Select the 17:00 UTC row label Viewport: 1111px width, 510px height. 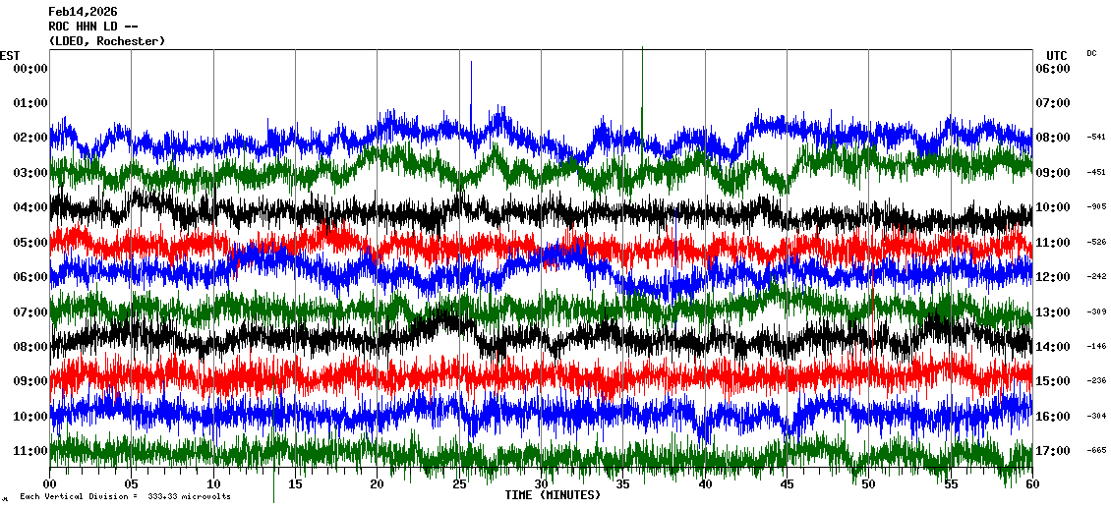1053,451
